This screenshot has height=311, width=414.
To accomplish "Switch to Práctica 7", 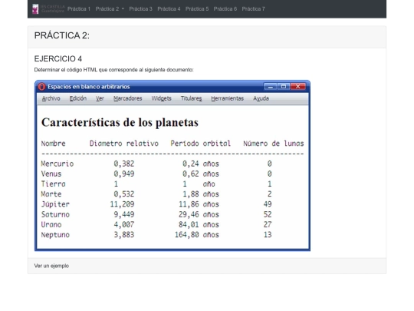I will [x=253, y=8].
